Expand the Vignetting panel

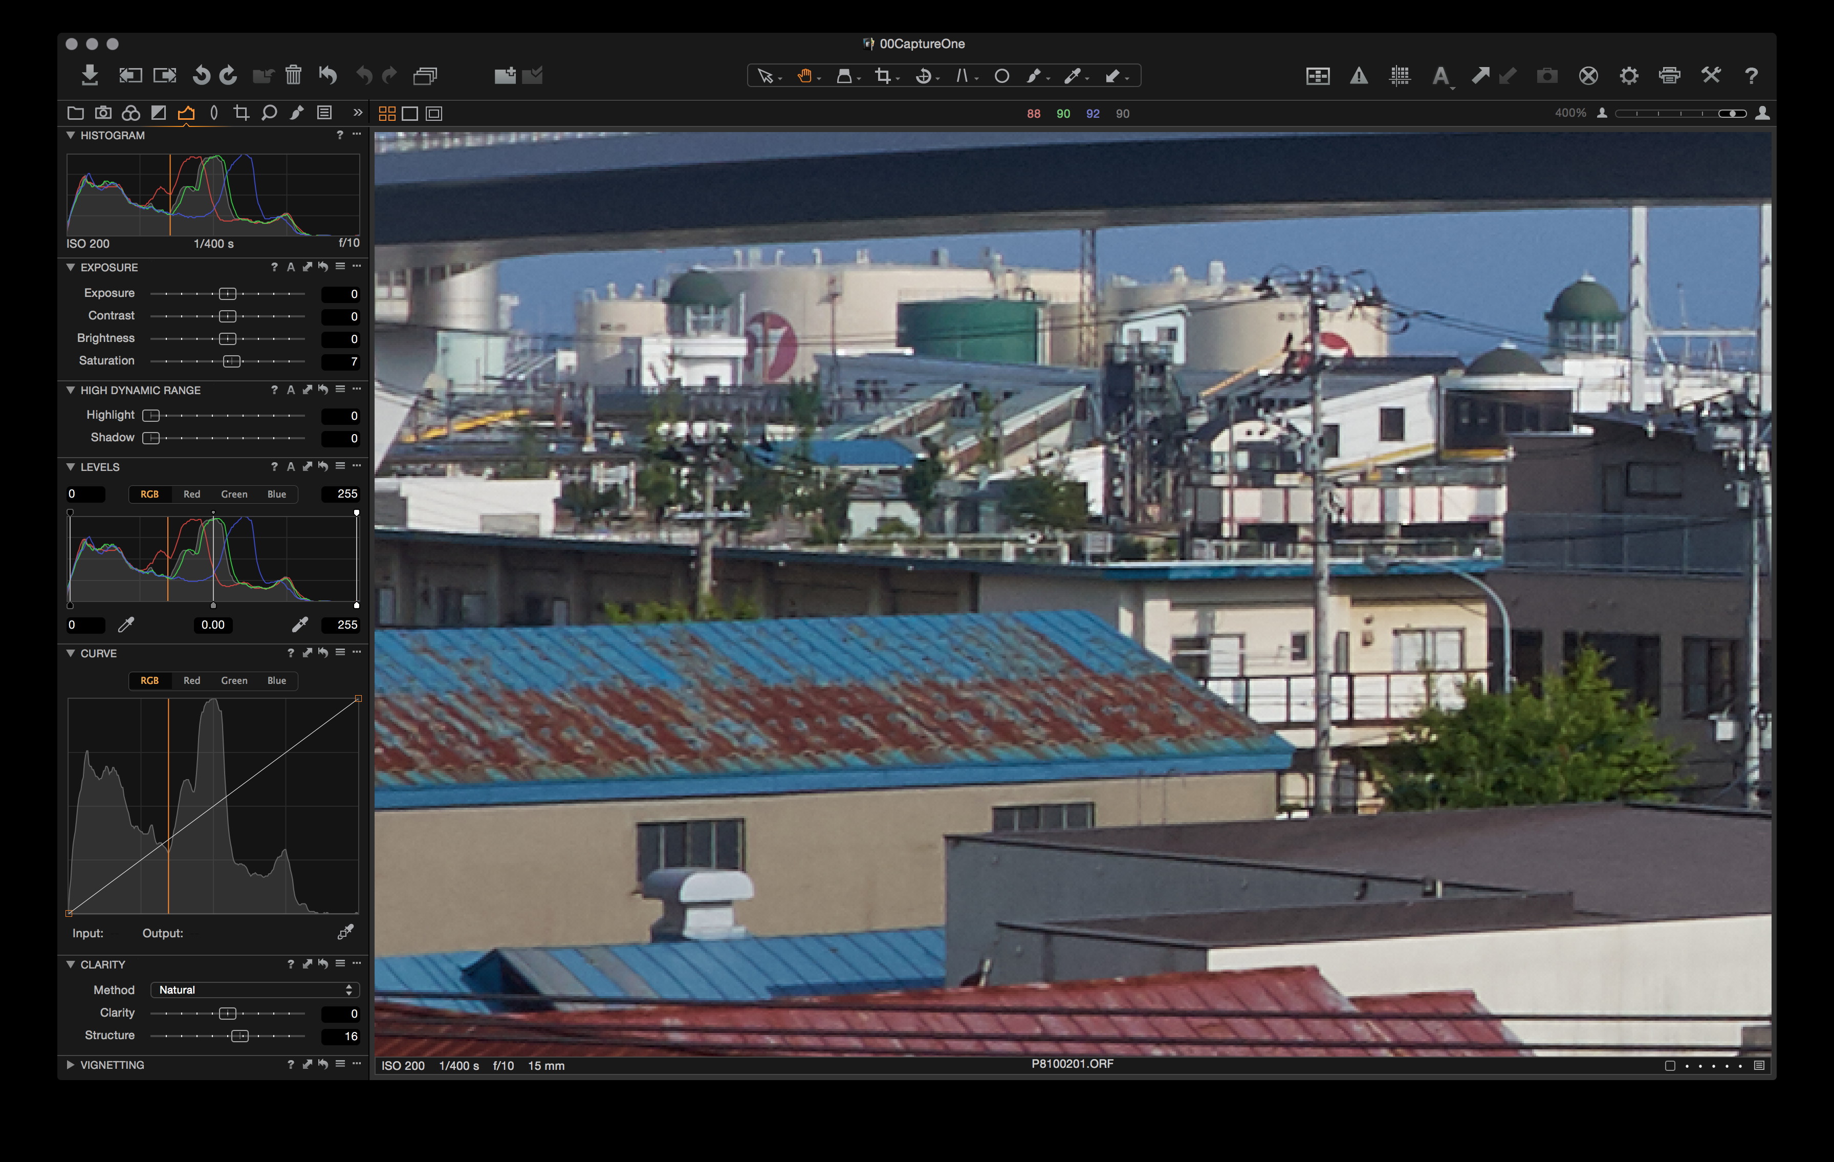tap(70, 1065)
